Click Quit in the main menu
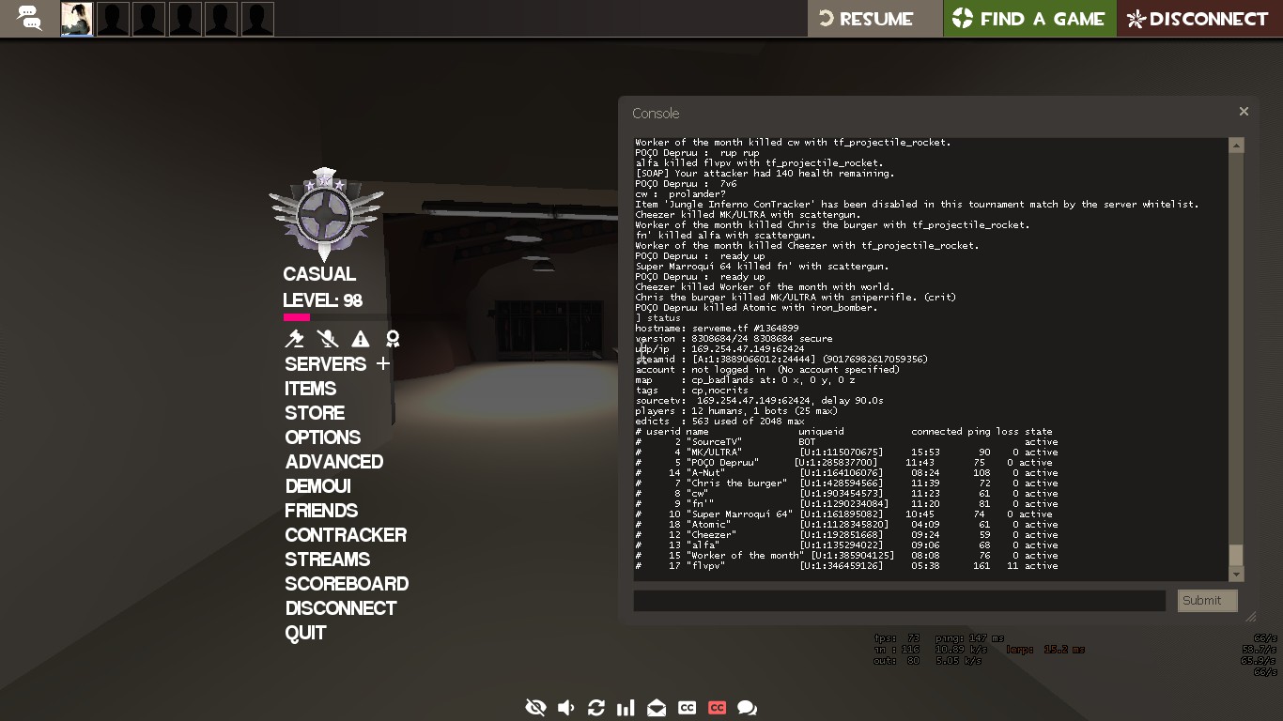The image size is (1283, 721). tap(305, 633)
